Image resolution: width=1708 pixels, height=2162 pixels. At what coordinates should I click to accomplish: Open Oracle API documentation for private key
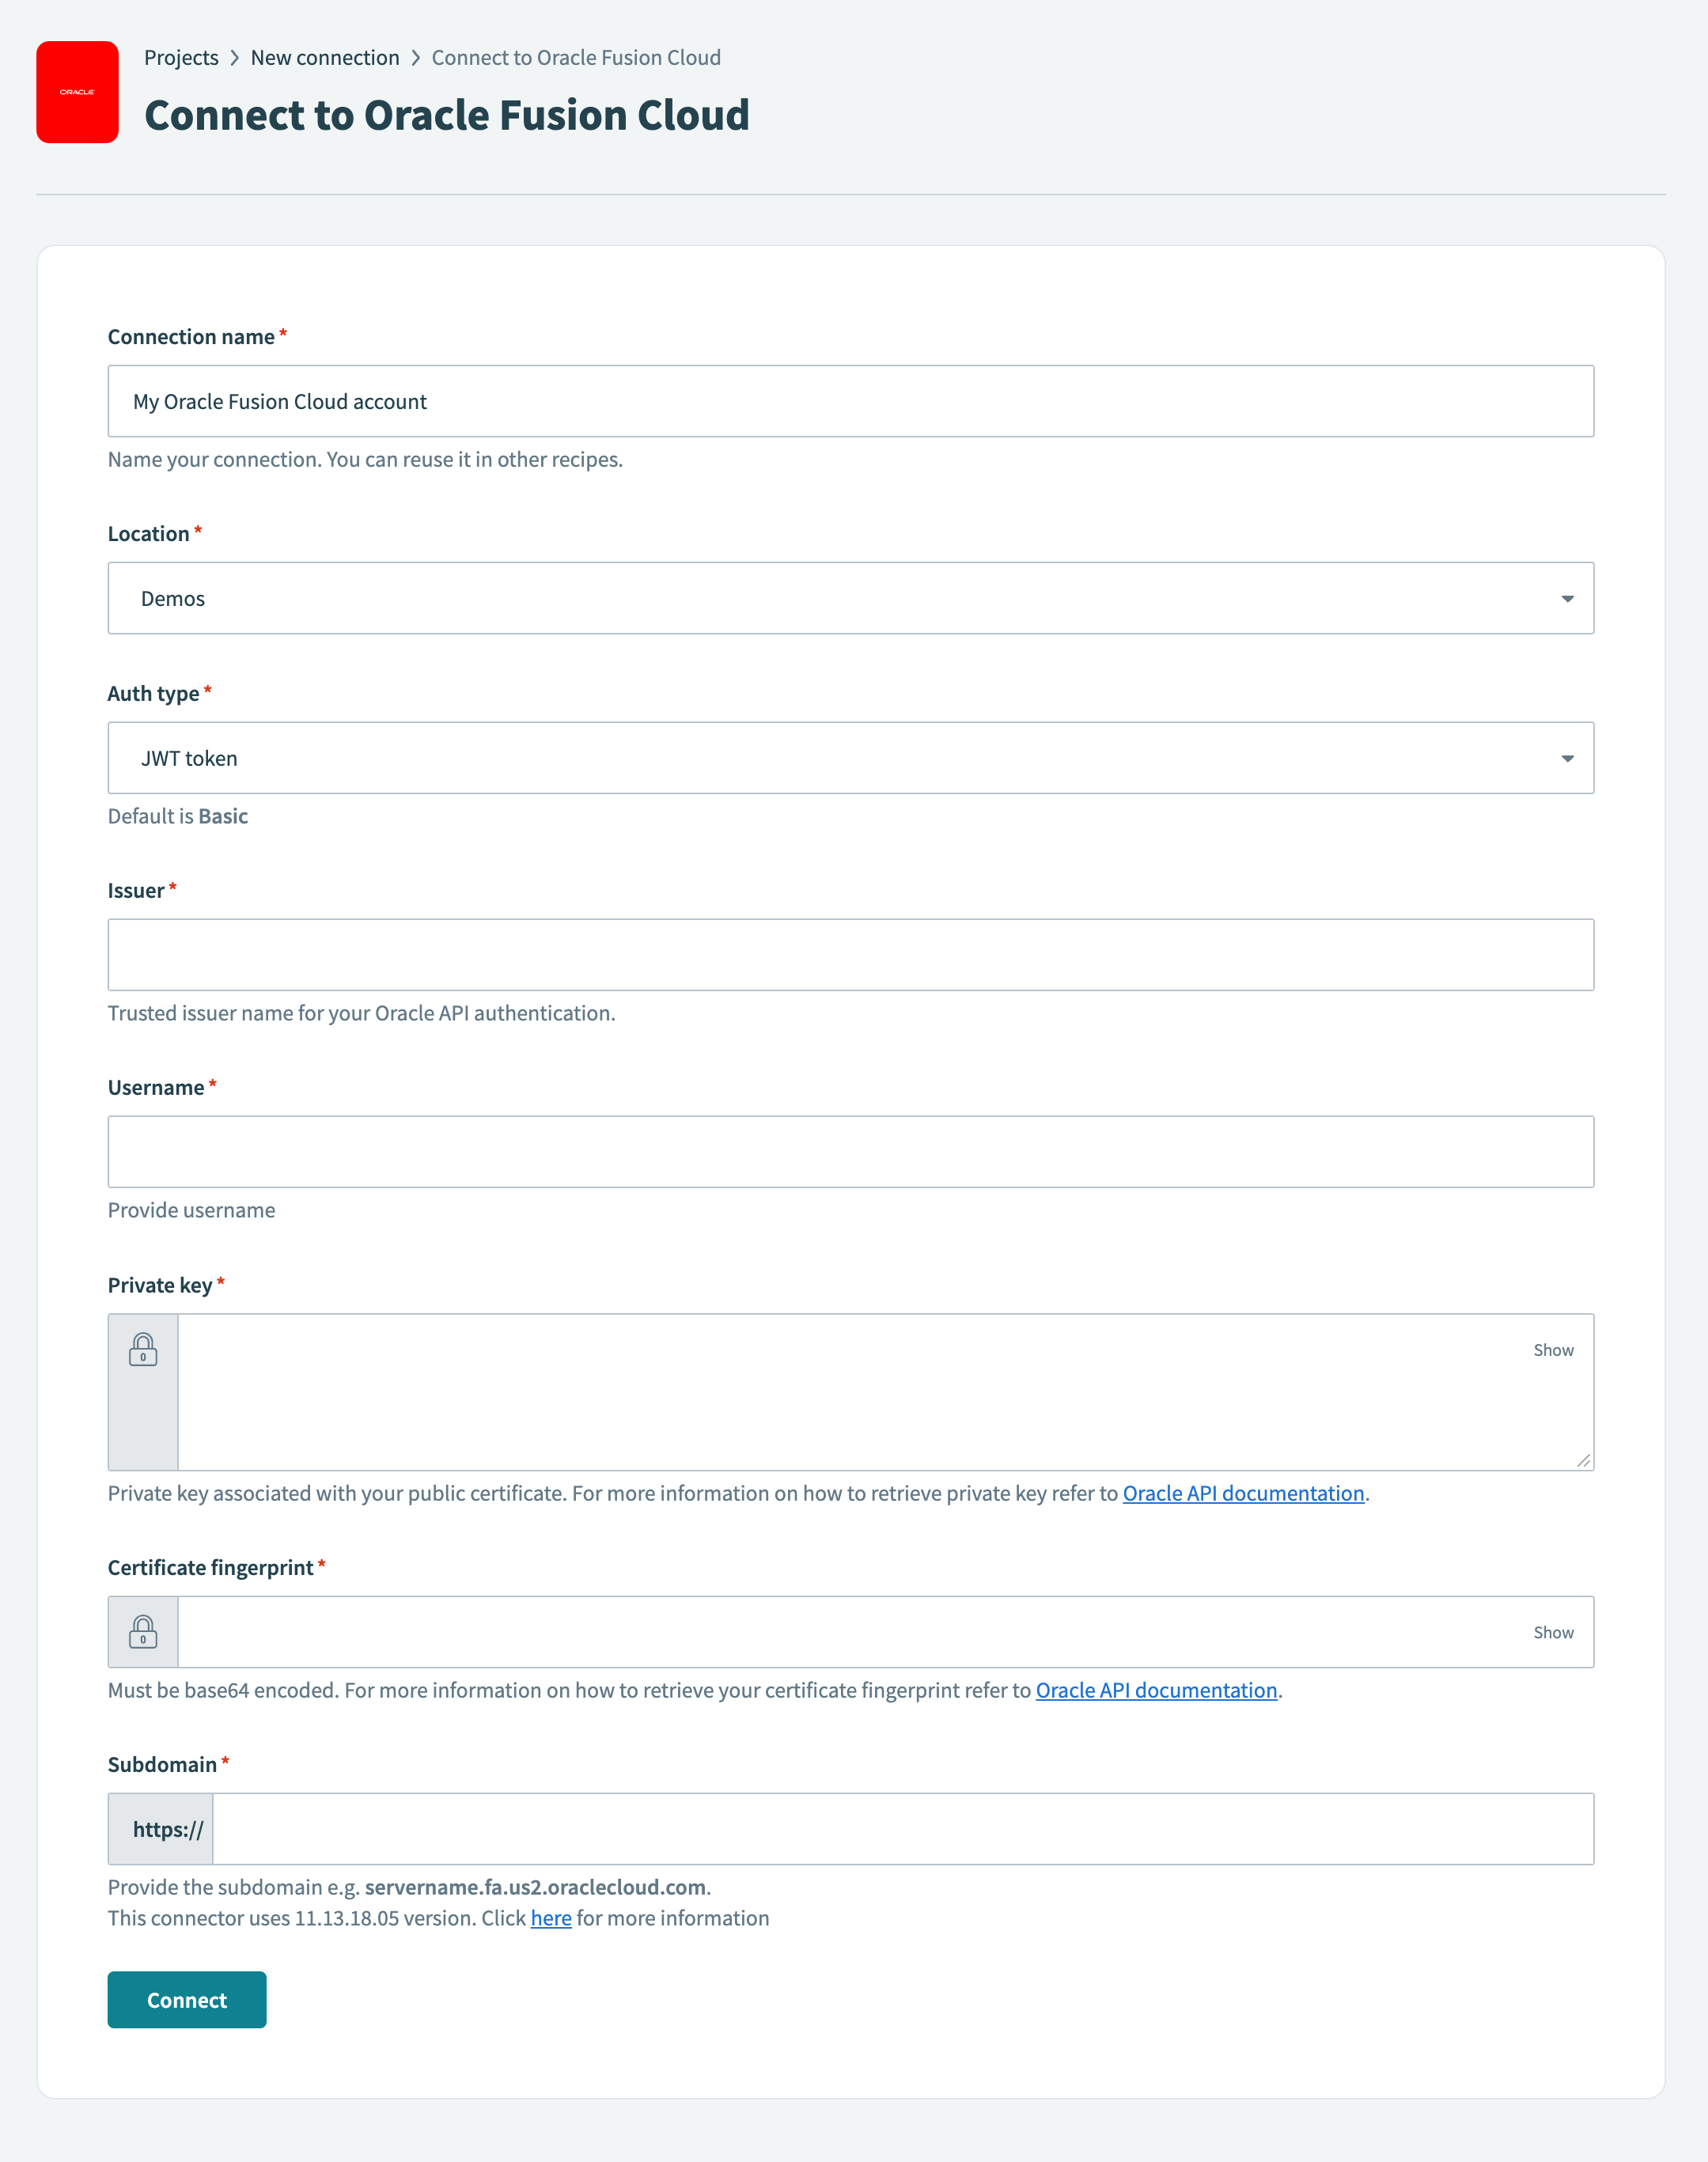pos(1243,1493)
